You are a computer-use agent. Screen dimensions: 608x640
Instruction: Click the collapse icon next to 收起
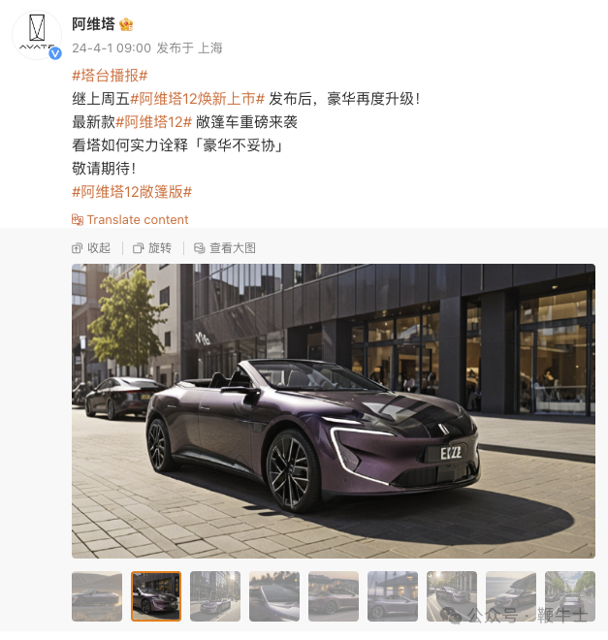[77, 248]
